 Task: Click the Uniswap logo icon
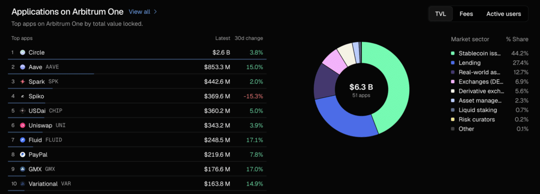(x=23, y=125)
